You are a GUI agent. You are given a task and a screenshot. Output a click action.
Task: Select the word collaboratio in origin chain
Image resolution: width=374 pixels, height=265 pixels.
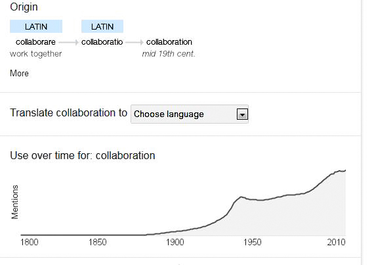[x=102, y=42]
